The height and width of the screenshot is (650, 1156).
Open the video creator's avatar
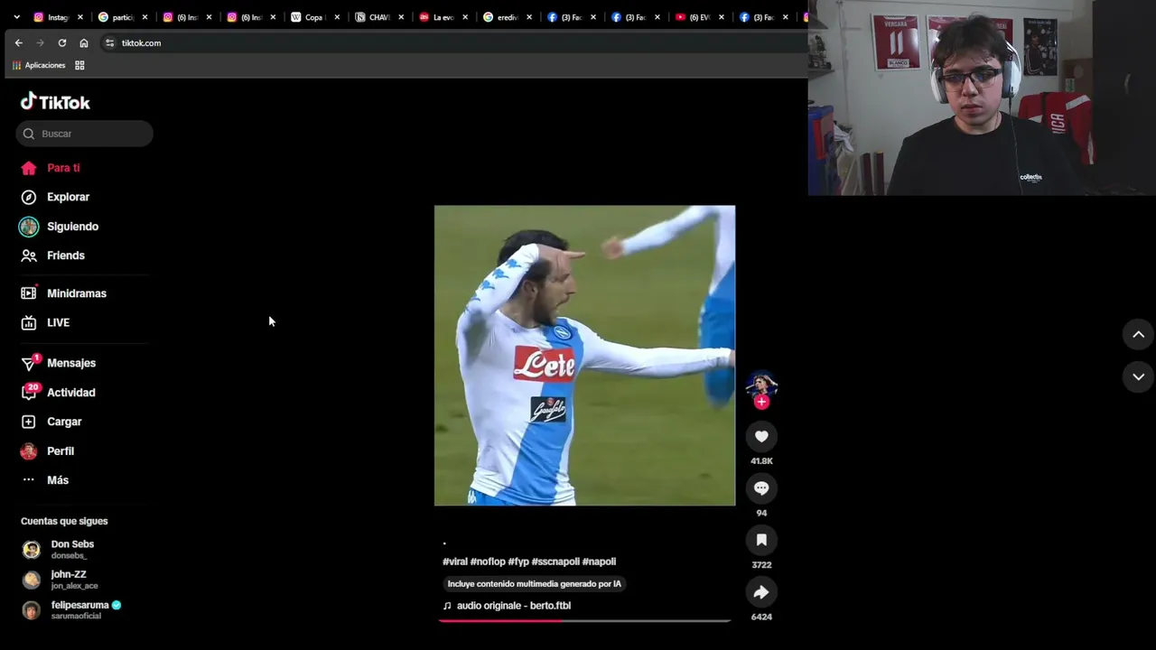(x=761, y=385)
